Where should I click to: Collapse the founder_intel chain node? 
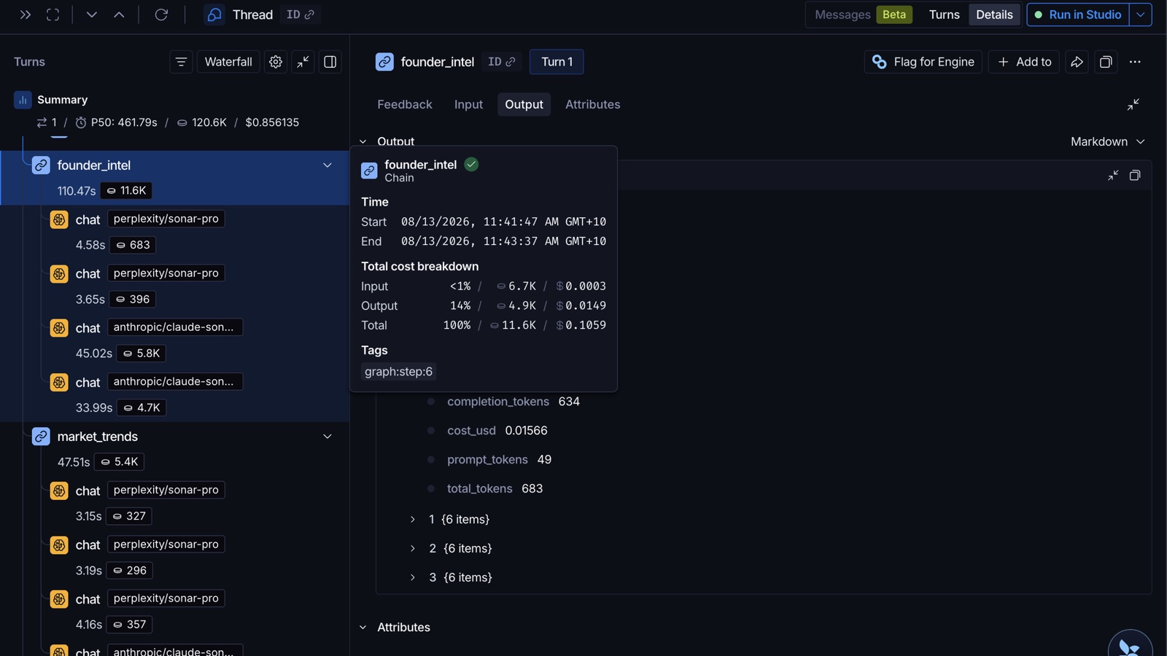(327, 165)
